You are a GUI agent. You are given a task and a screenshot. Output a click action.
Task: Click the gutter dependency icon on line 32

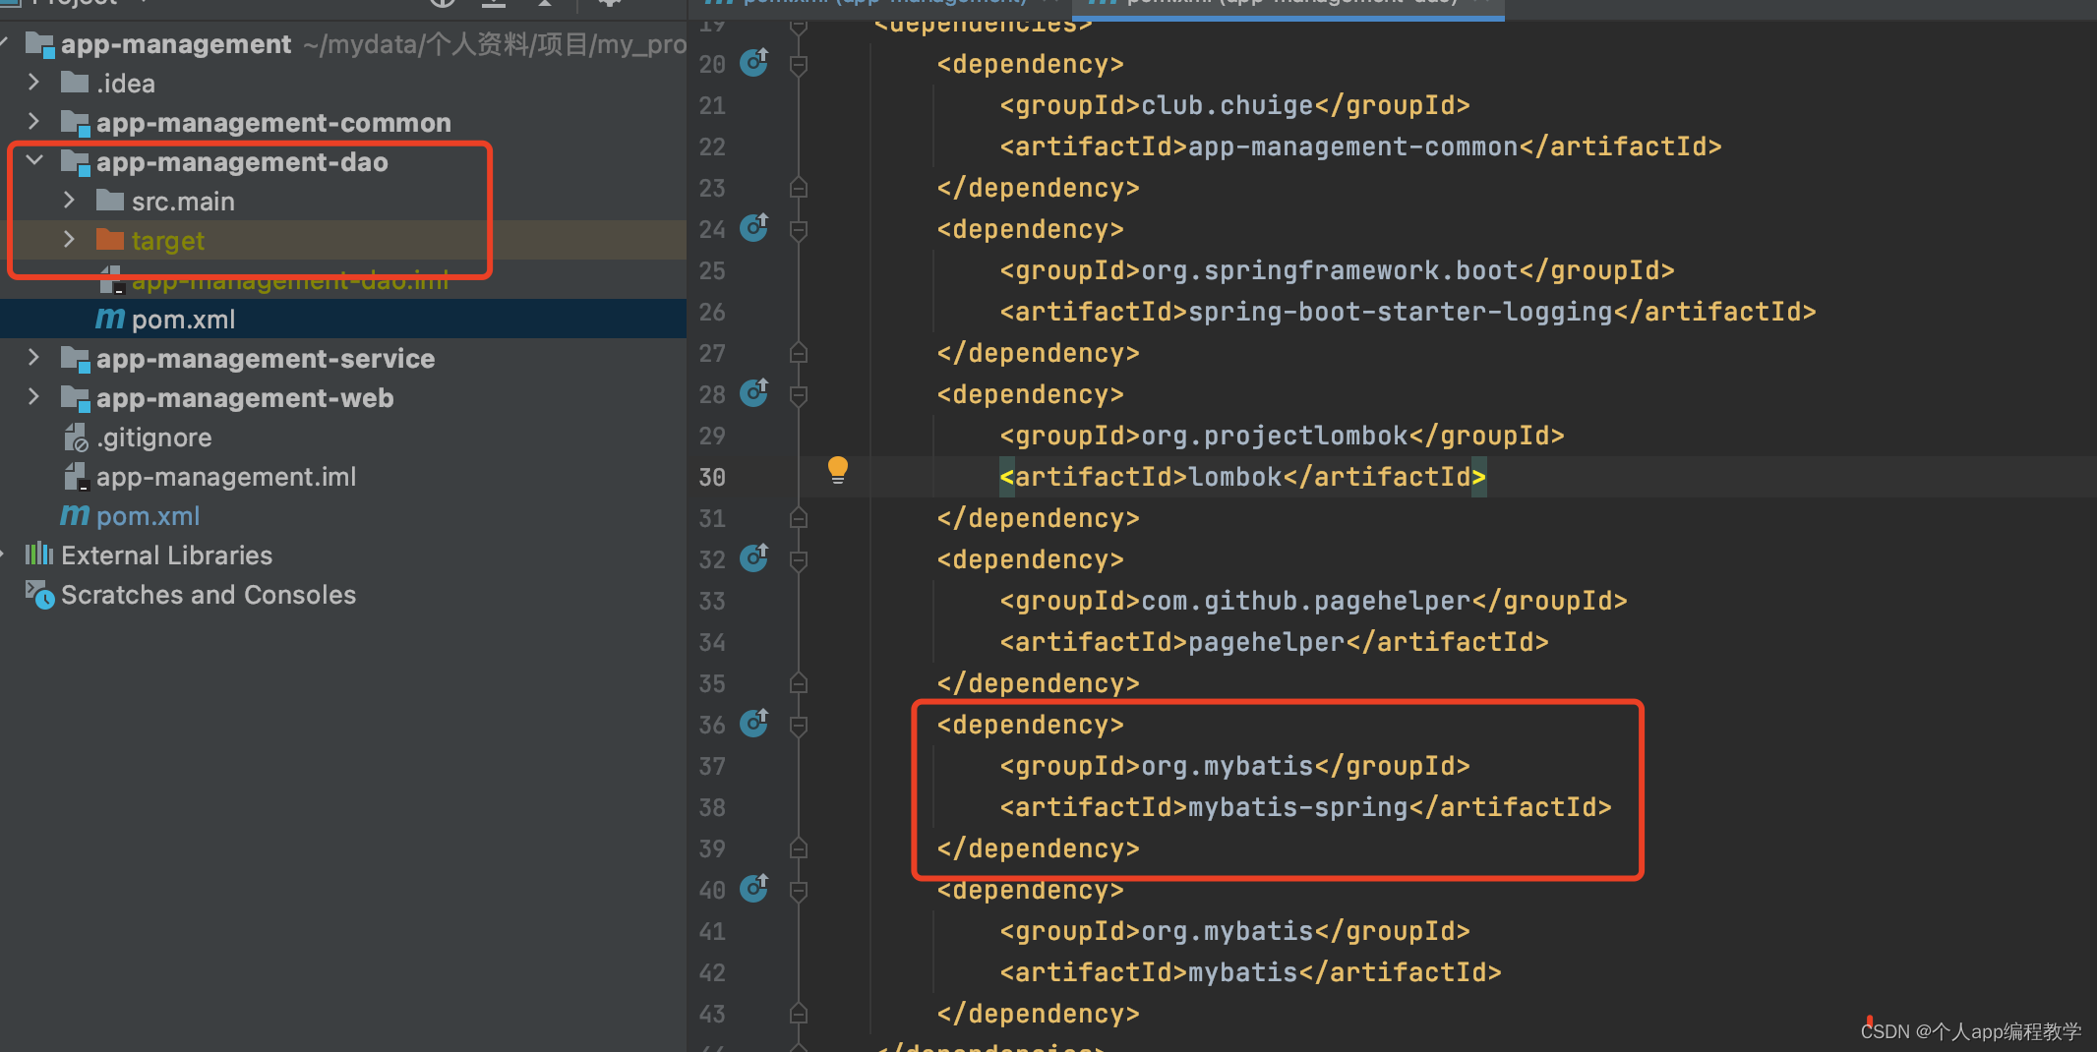click(754, 558)
